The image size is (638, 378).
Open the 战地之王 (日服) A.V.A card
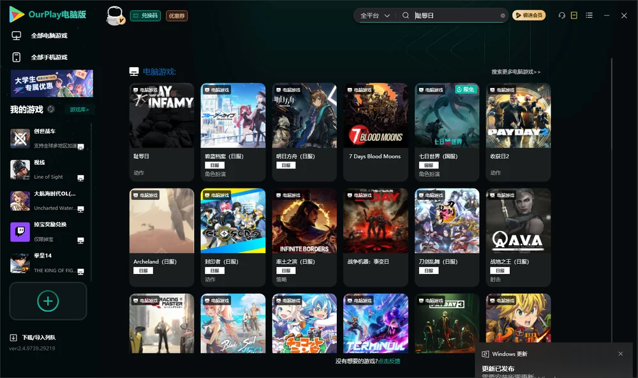point(518,238)
